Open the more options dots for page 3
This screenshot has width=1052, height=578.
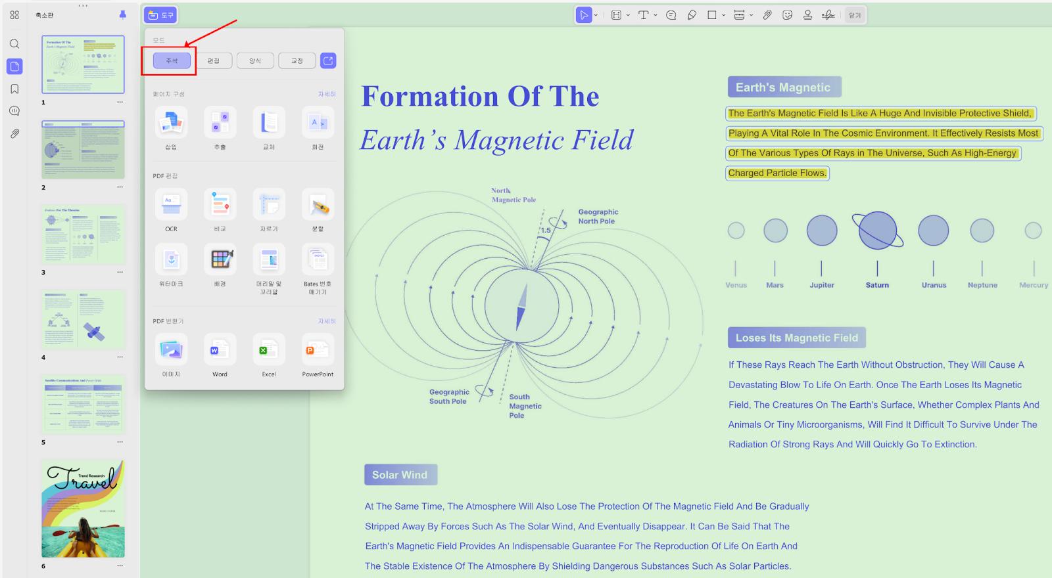click(x=120, y=272)
